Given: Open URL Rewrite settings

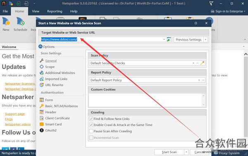Looking at the screenshot, I should click(x=54, y=85).
